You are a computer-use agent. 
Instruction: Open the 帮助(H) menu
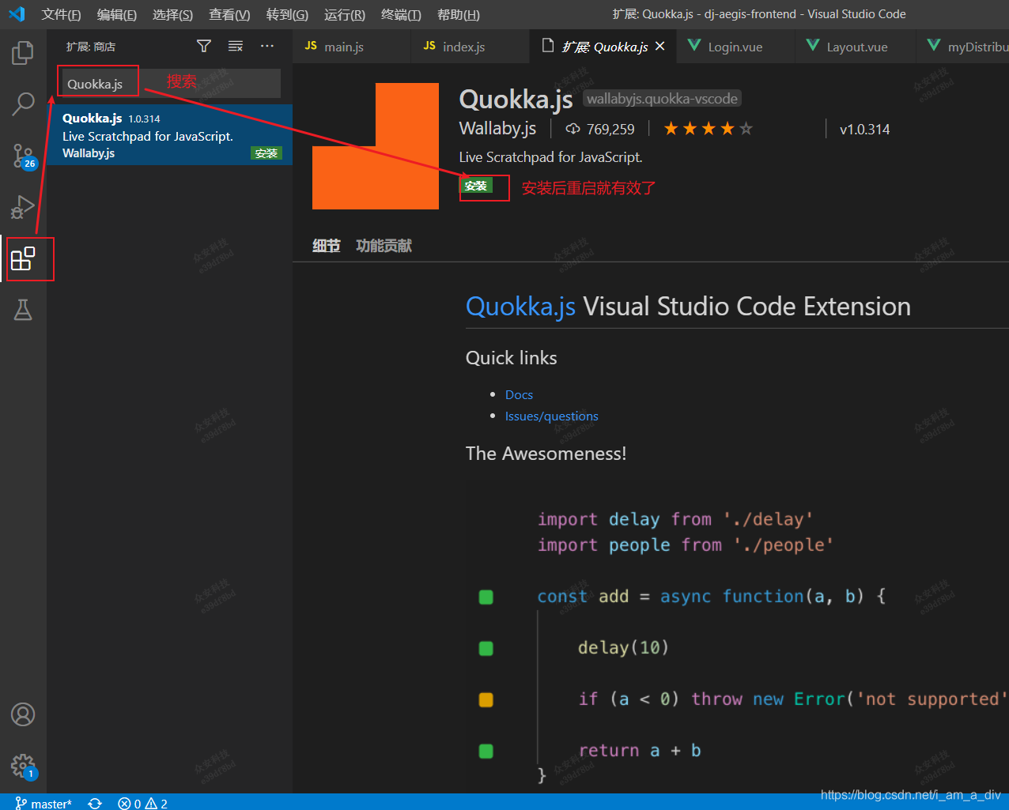tap(459, 14)
